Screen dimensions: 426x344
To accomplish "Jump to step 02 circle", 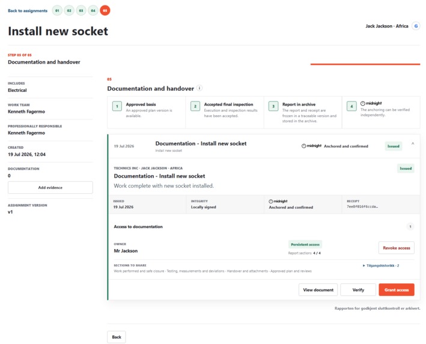I will pyautogui.click(x=69, y=11).
